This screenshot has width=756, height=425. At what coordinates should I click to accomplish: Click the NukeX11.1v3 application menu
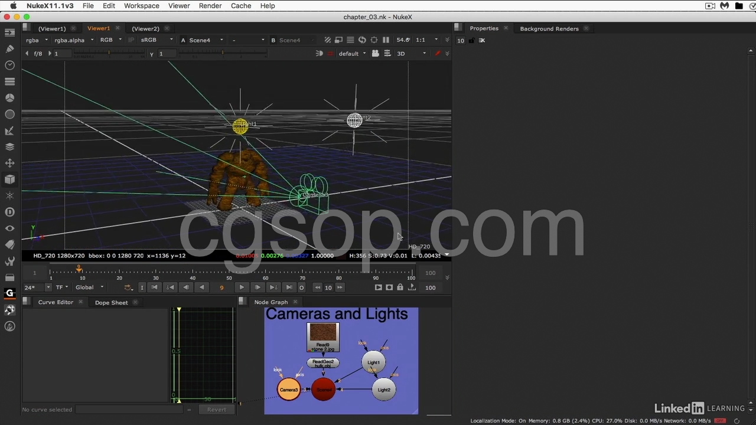point(50,6)
